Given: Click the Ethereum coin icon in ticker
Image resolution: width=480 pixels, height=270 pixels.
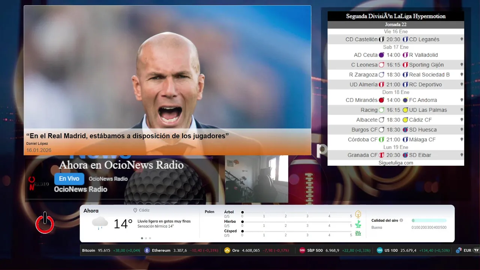Looking at the screenshot, I should coord(147,250).
